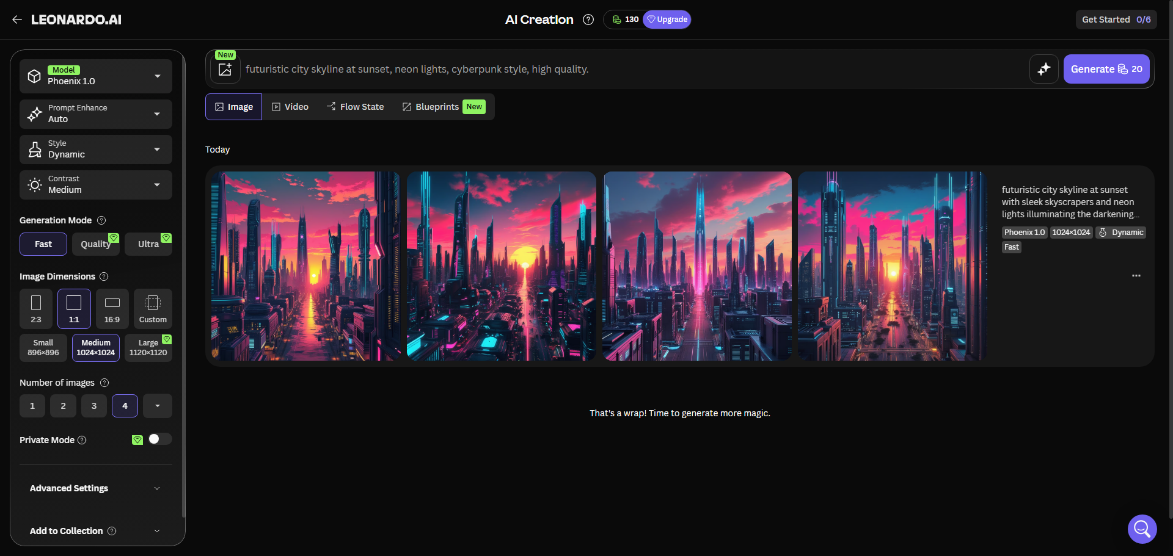This screenshot has height=556, width=1173.
Task: Open the Style Dynamic dropdown
Action: click(x=95, y=149)
